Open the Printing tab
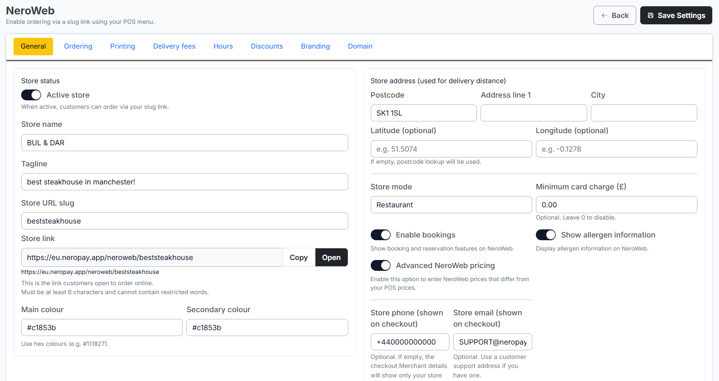719x381 pixels. pyautogui.click(x=122, y=46)
